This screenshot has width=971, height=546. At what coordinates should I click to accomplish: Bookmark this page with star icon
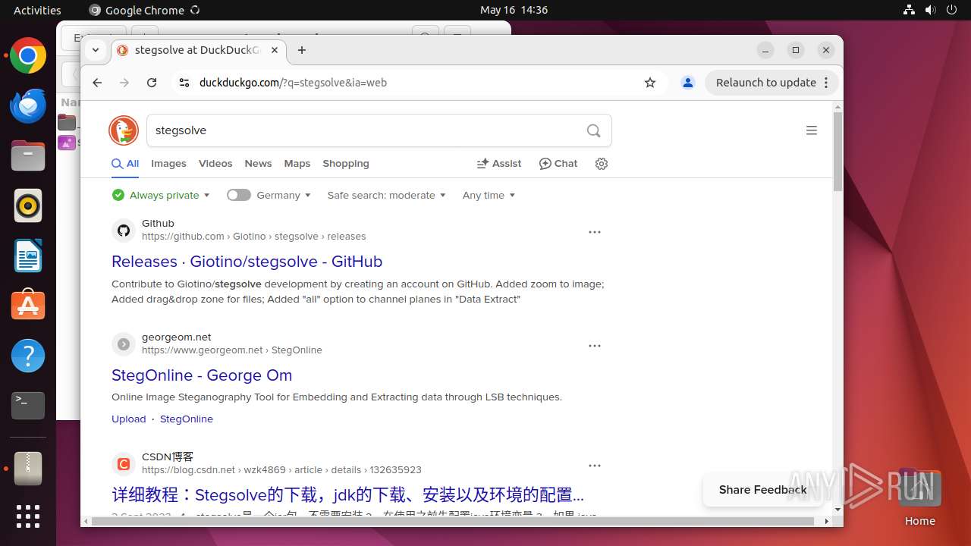tap(650, 83)
